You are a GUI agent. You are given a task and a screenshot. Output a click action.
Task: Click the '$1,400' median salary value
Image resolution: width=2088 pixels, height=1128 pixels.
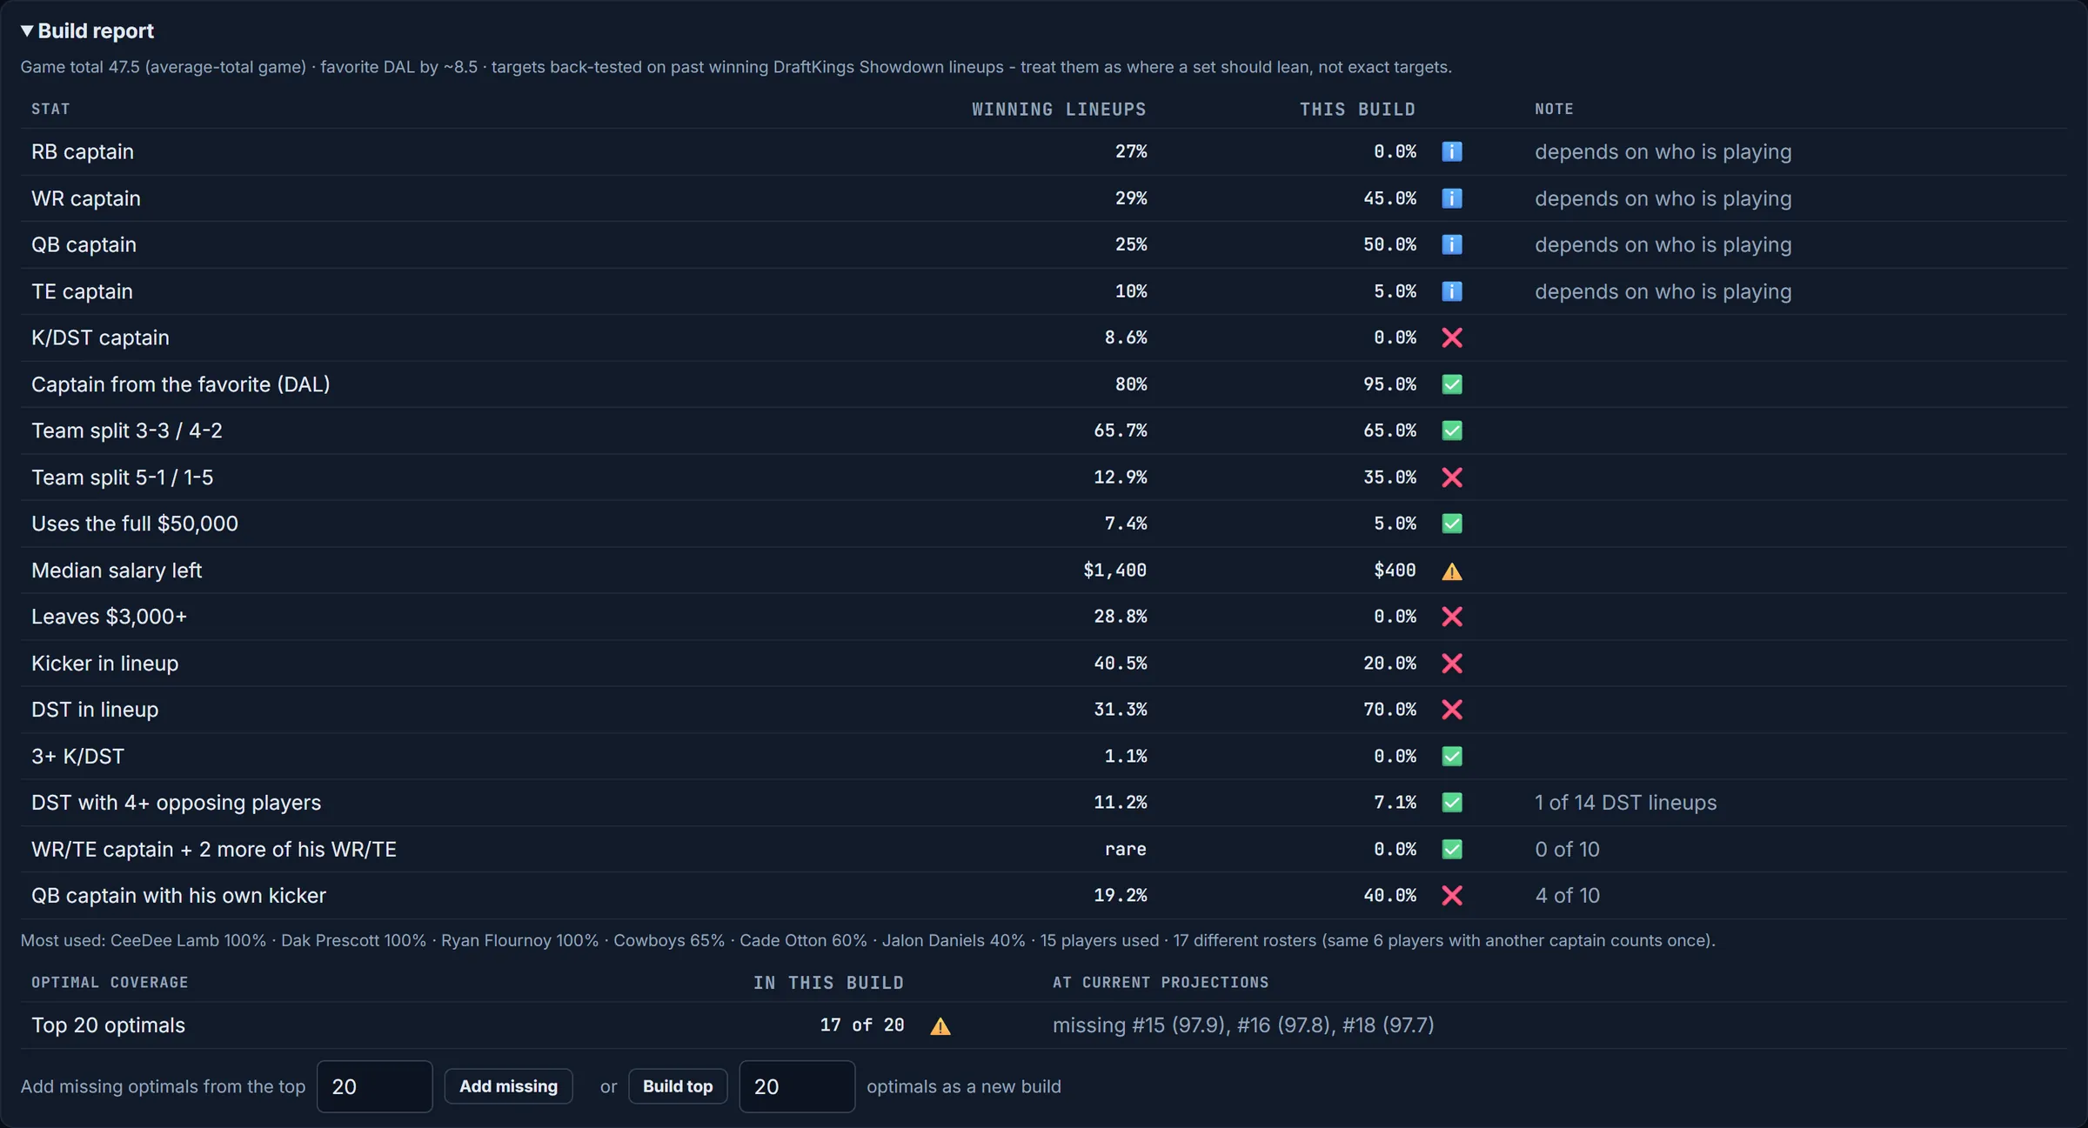(x=1114, y=571)
